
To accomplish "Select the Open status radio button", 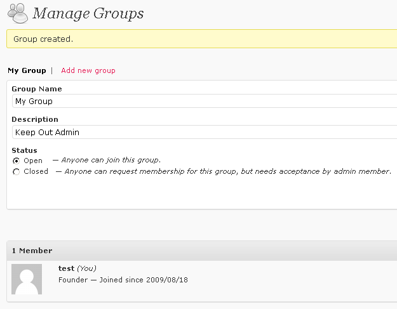I will click(x=17, y=161).
